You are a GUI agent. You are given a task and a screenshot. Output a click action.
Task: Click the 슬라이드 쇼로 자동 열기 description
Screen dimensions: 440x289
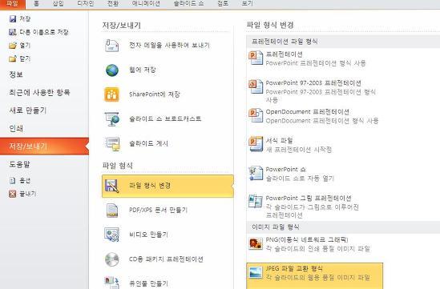tap(300, 179)
